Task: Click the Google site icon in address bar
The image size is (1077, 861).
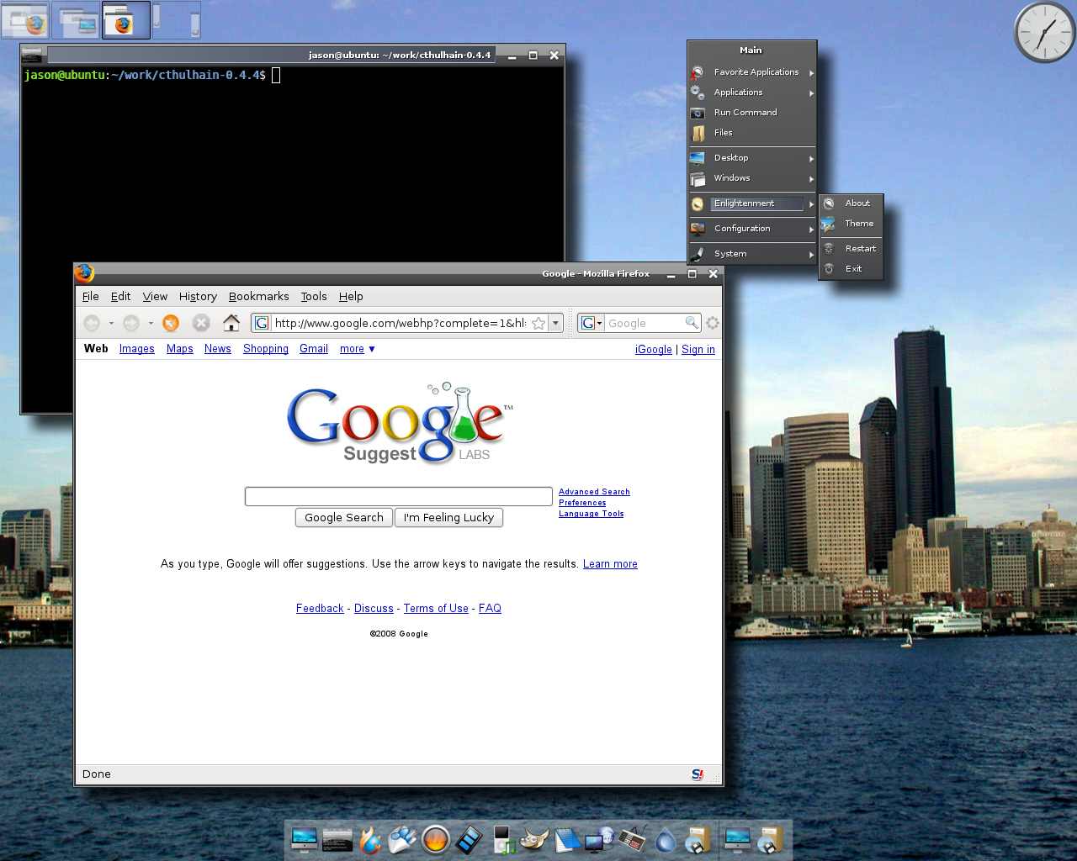Action: (262, 323)
